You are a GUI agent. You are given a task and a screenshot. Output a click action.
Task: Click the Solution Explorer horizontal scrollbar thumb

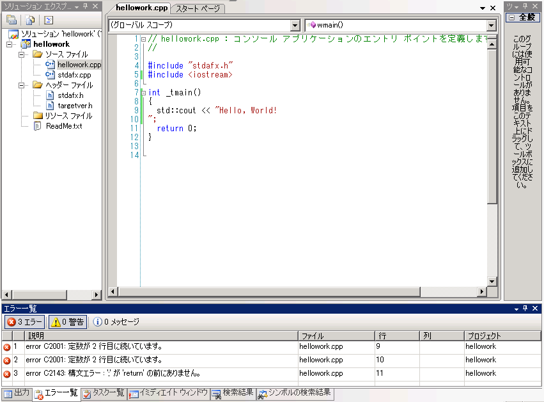pos(39,295)
